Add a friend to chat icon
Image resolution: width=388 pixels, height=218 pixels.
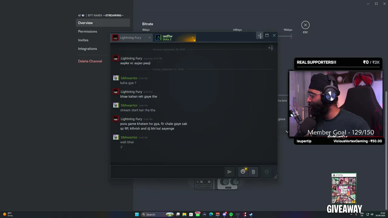[x=271, y=48]
